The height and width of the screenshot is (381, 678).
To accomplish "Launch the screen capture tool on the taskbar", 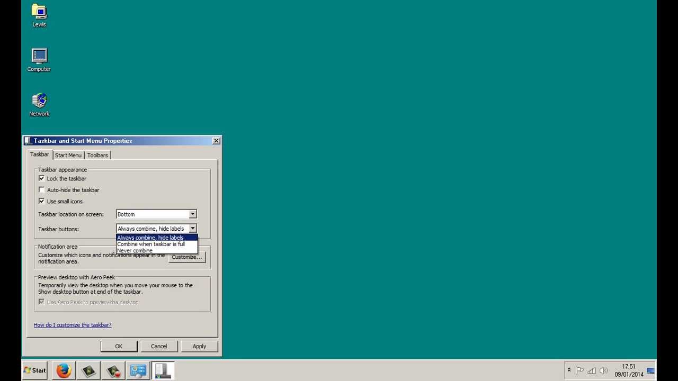I will (x=88, y=370).
